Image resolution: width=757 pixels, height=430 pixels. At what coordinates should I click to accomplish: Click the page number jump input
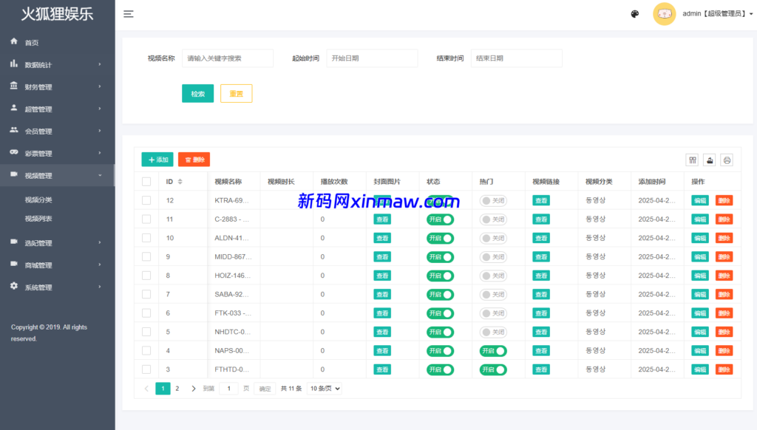(229, 389)
